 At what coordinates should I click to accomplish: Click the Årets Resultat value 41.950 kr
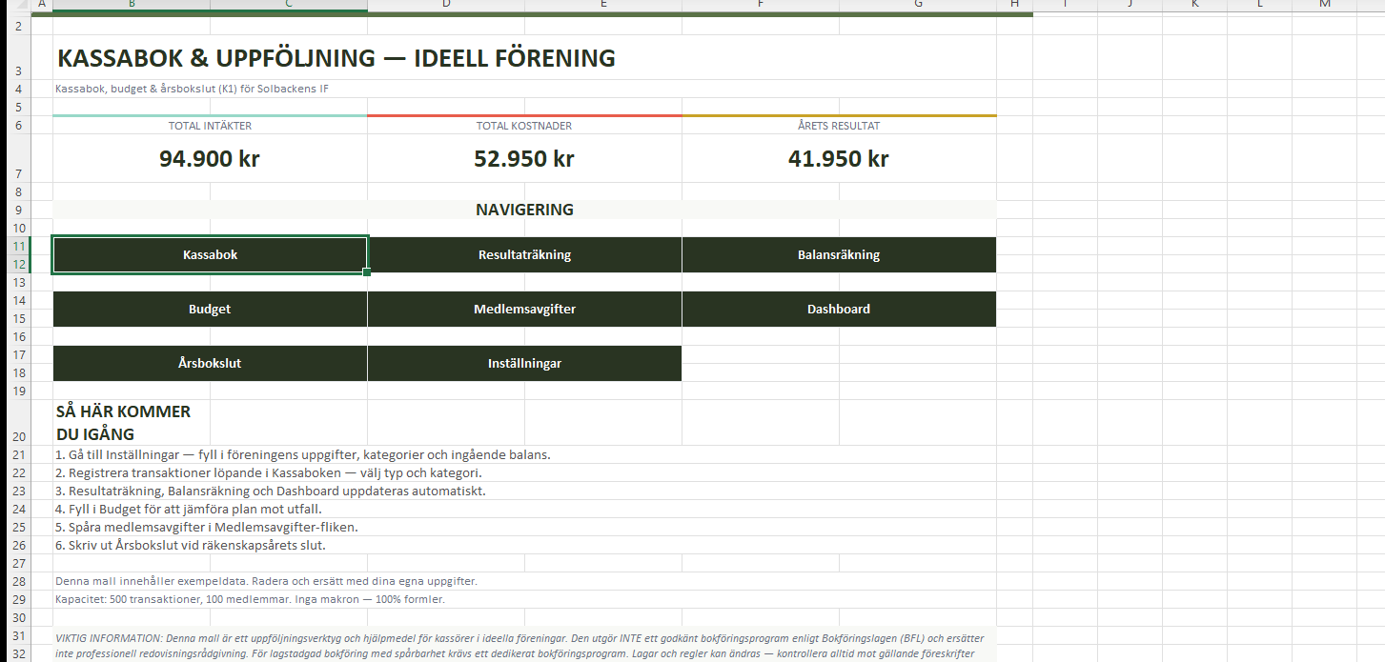click(x=838, y=158)
